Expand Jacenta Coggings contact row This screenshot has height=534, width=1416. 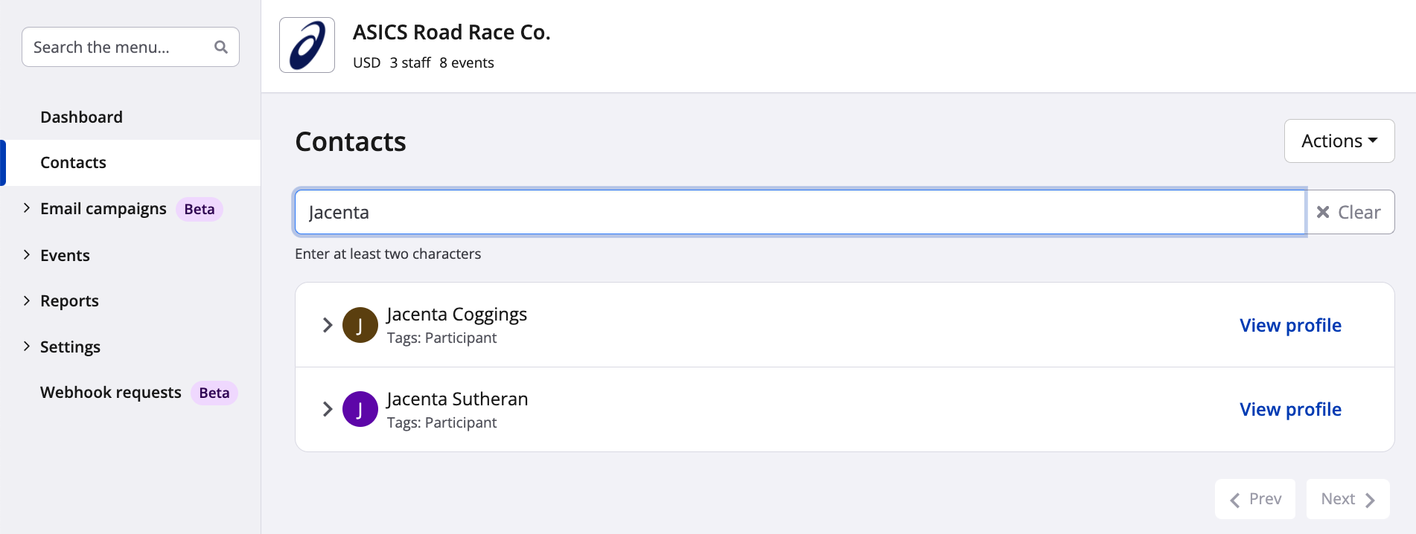327,325
